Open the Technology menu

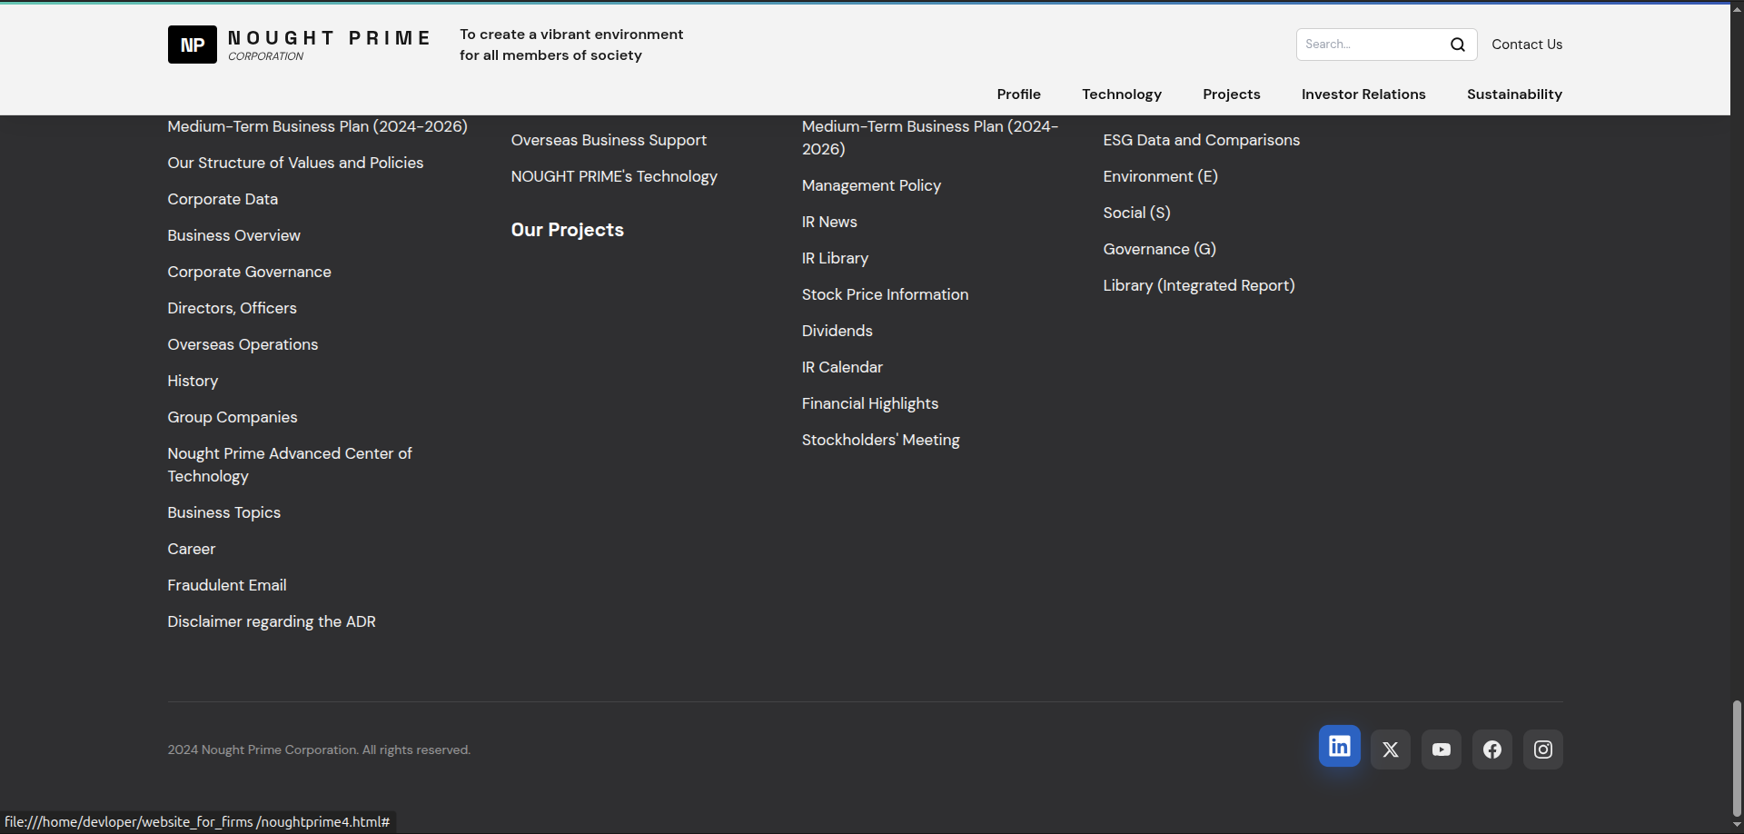[1121, 94]
